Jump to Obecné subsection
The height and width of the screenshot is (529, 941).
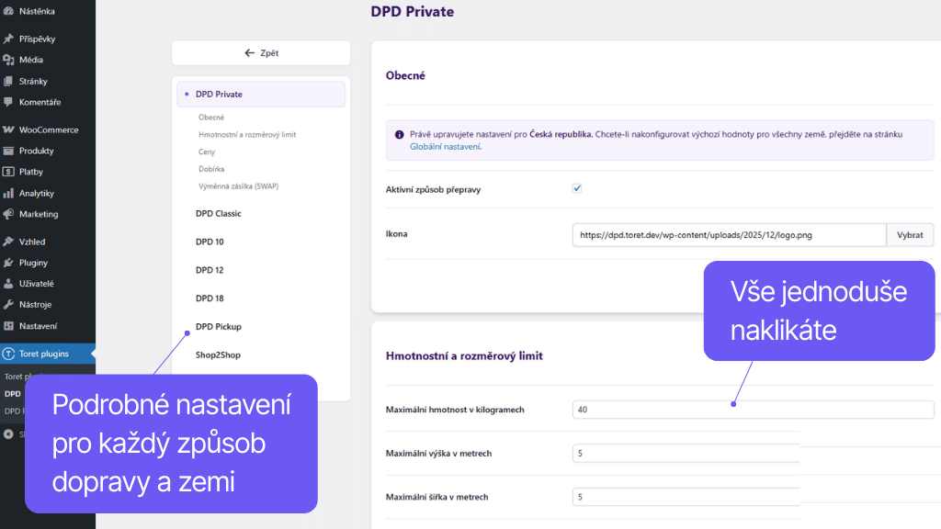click(211, 118)
